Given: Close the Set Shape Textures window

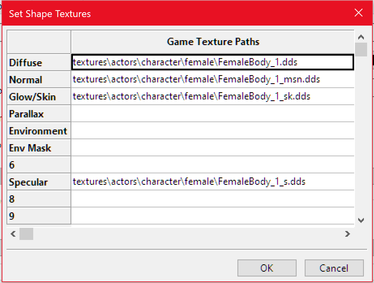Looking at the screenshot, I should tap(358, 13).
